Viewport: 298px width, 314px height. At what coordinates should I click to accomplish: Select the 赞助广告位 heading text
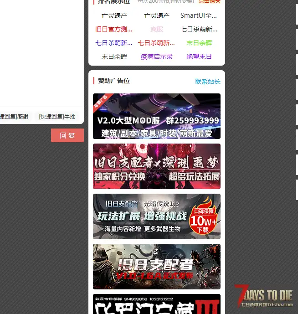(114, 81)
